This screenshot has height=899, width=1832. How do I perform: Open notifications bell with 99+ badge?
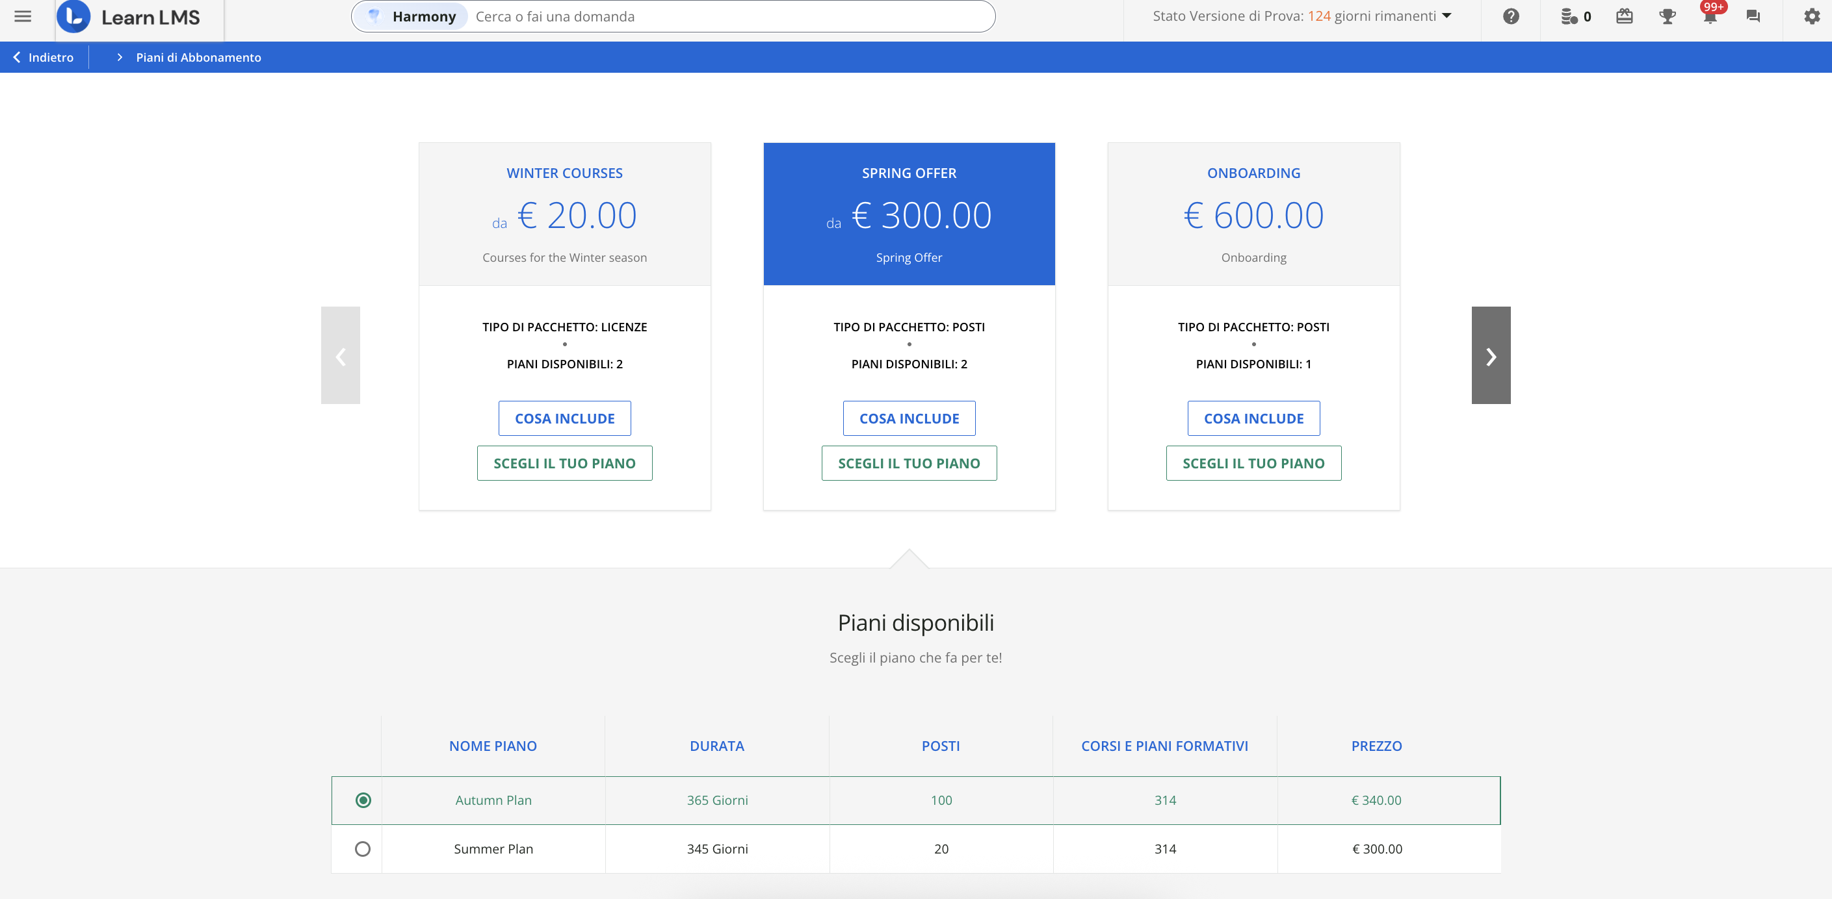click(1710, 16)
